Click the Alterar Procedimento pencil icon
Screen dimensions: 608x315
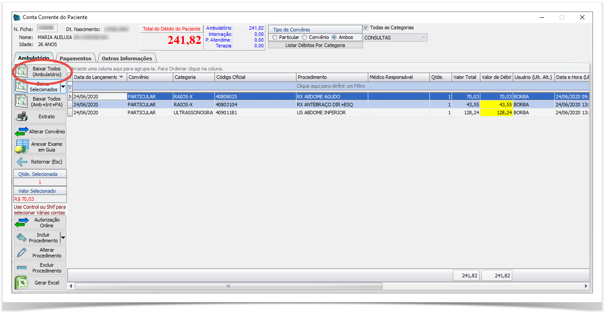[21, 253]
